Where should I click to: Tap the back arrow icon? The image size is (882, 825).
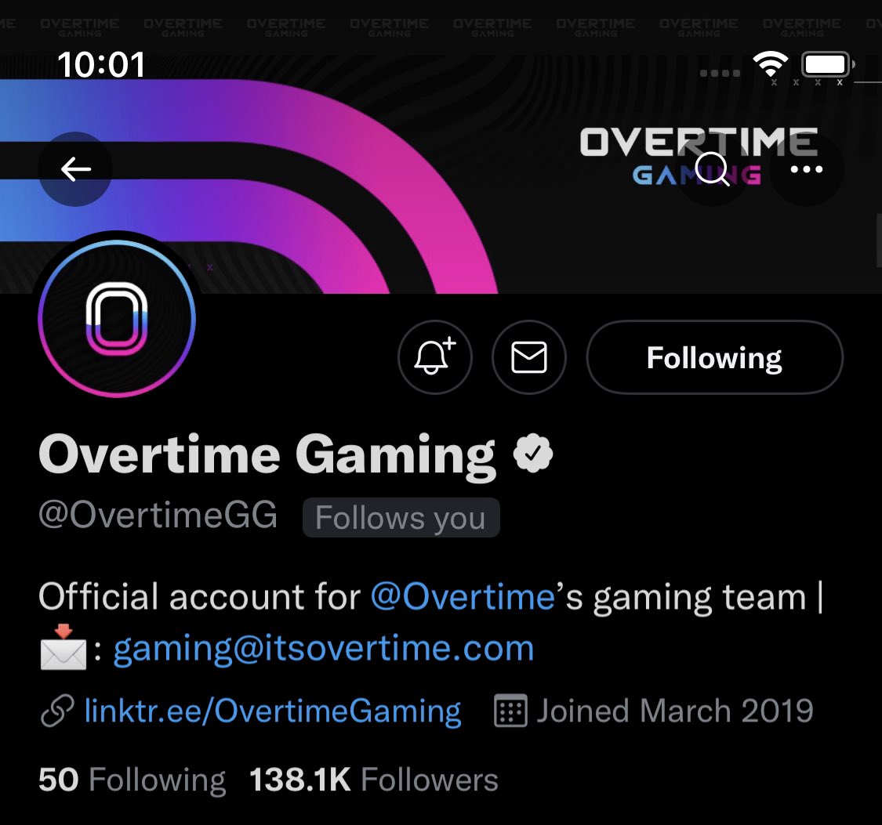click(x=75, y=169)
